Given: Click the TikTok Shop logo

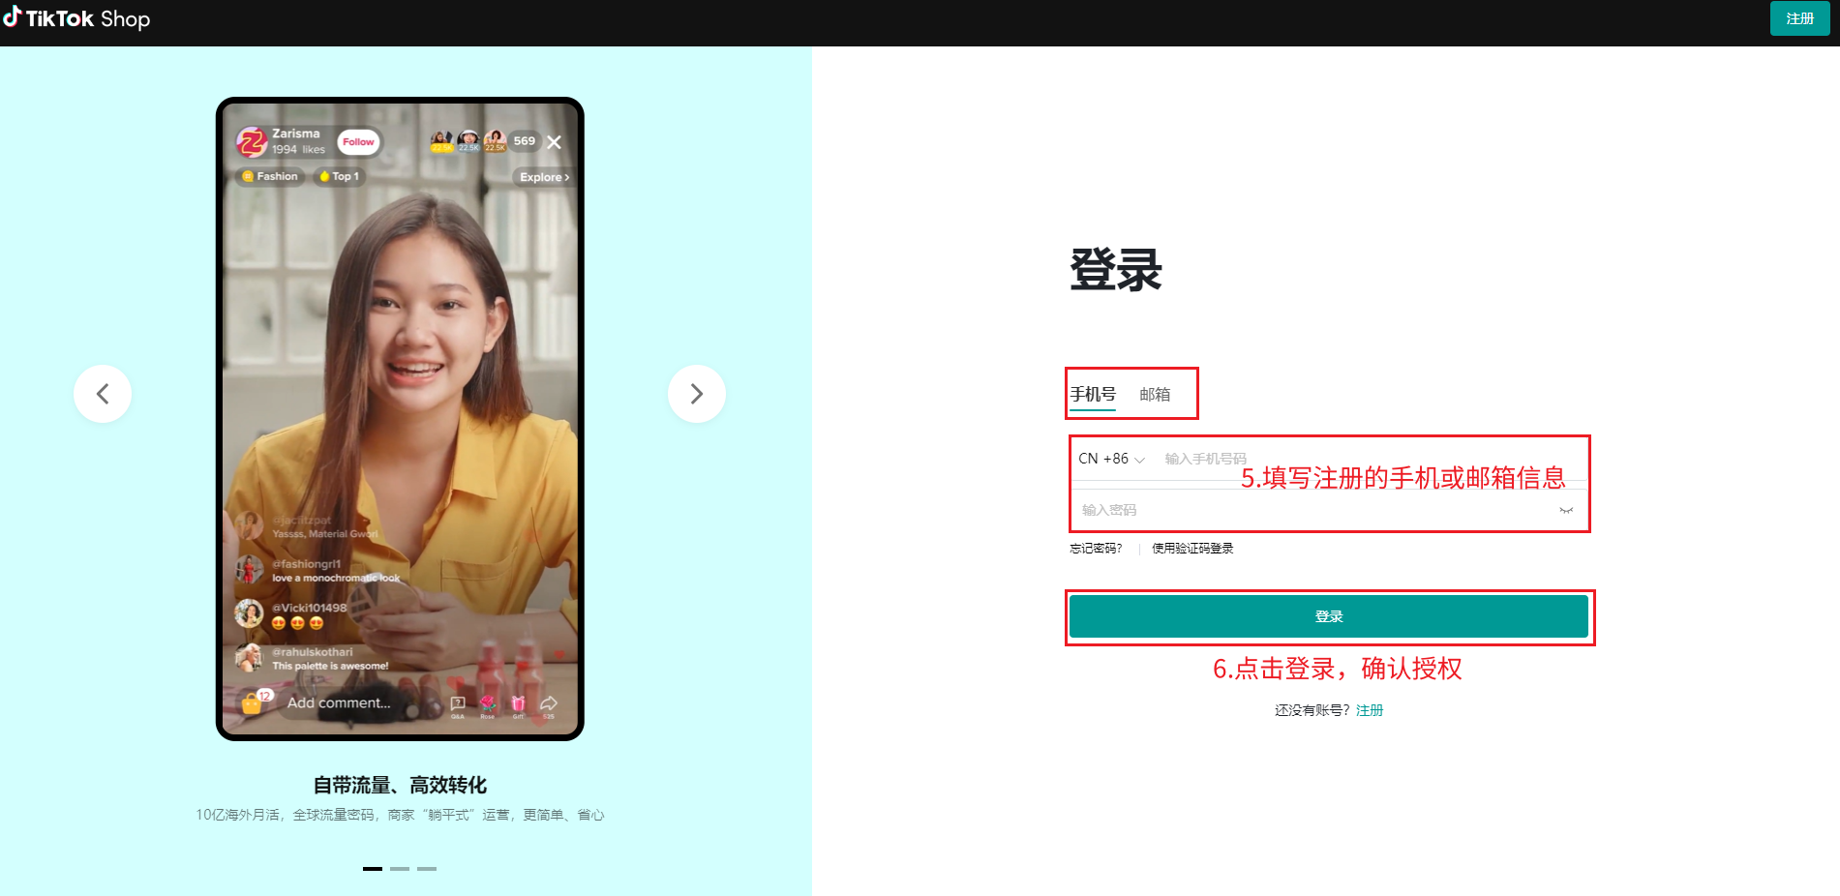Looking at the screenshot, I should point(77,18).
